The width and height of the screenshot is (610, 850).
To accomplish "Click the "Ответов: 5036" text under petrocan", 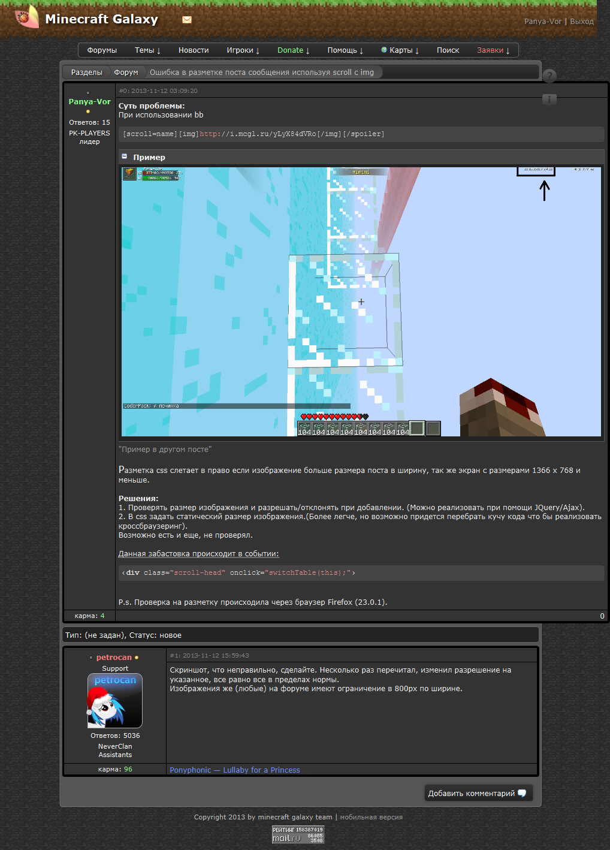I will point(115,736).
